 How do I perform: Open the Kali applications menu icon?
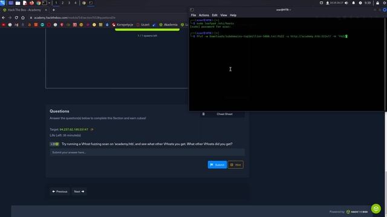tap(2, 2)
